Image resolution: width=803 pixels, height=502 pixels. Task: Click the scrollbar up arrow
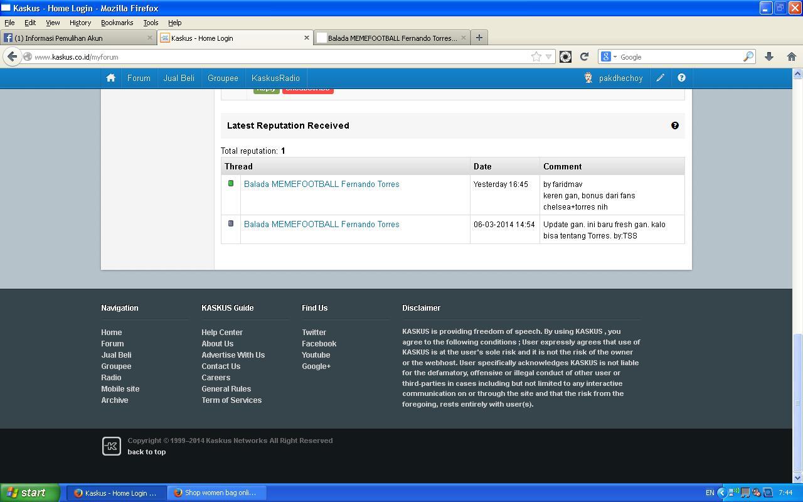point(798,73)
